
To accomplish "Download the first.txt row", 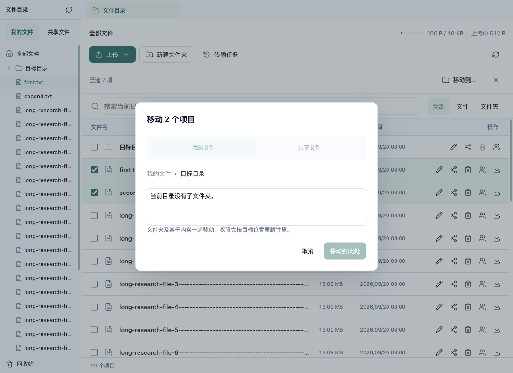I will pyautogui.click(x=497, y=170).
